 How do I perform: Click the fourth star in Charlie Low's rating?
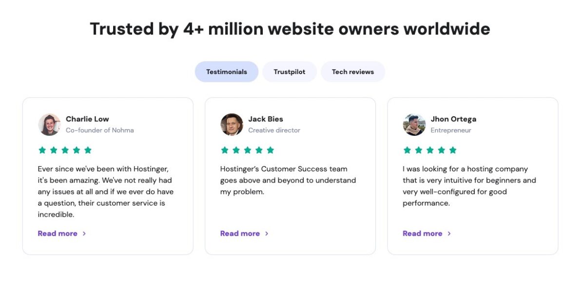coord(77,150)
